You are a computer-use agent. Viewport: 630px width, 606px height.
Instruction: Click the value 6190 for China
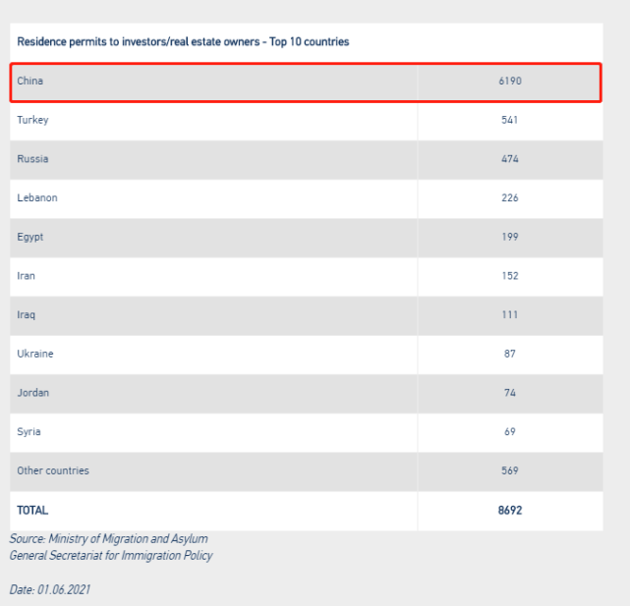click(509, 81)
